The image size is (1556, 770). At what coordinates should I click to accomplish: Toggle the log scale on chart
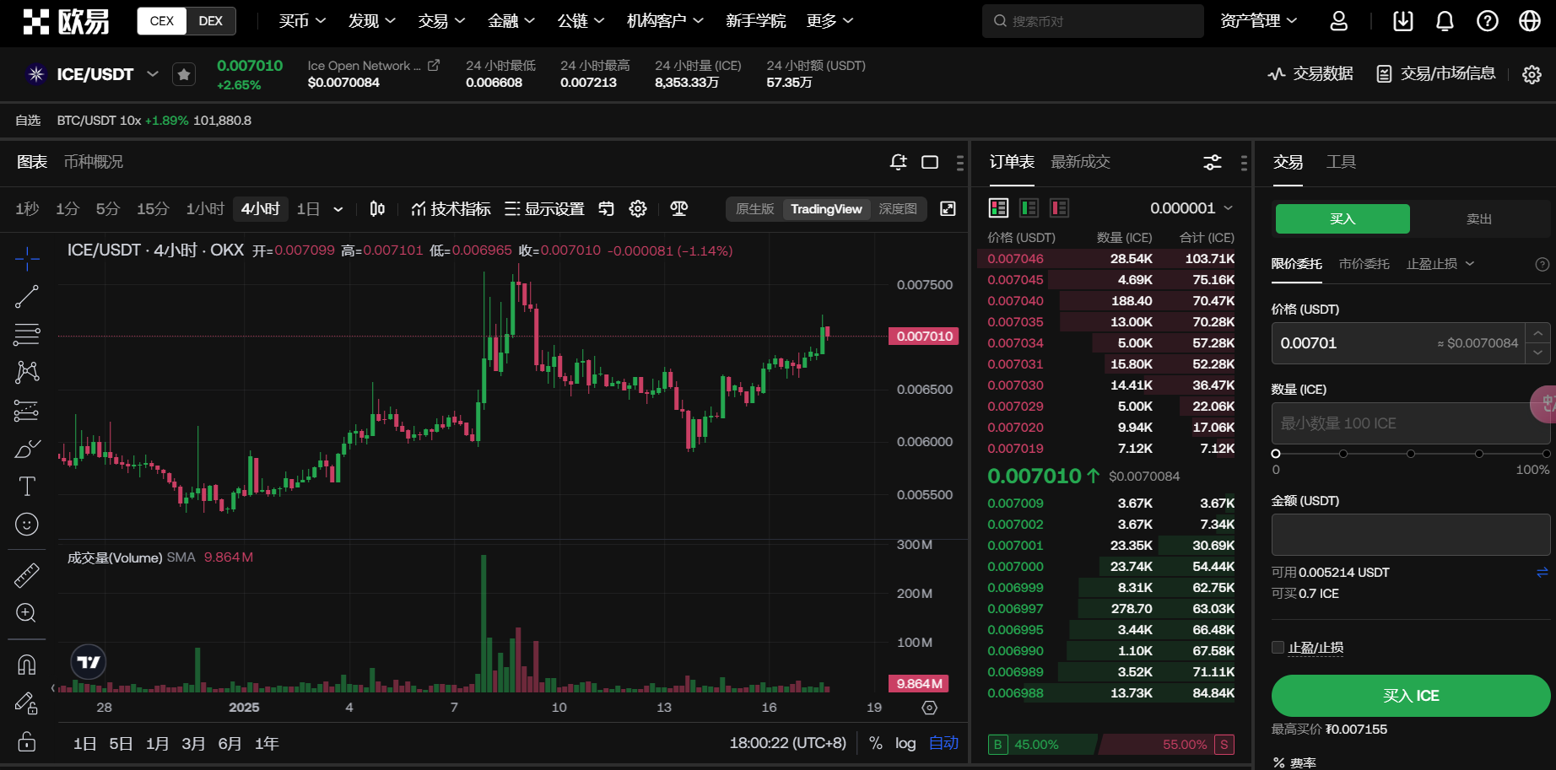pos(905,743)
